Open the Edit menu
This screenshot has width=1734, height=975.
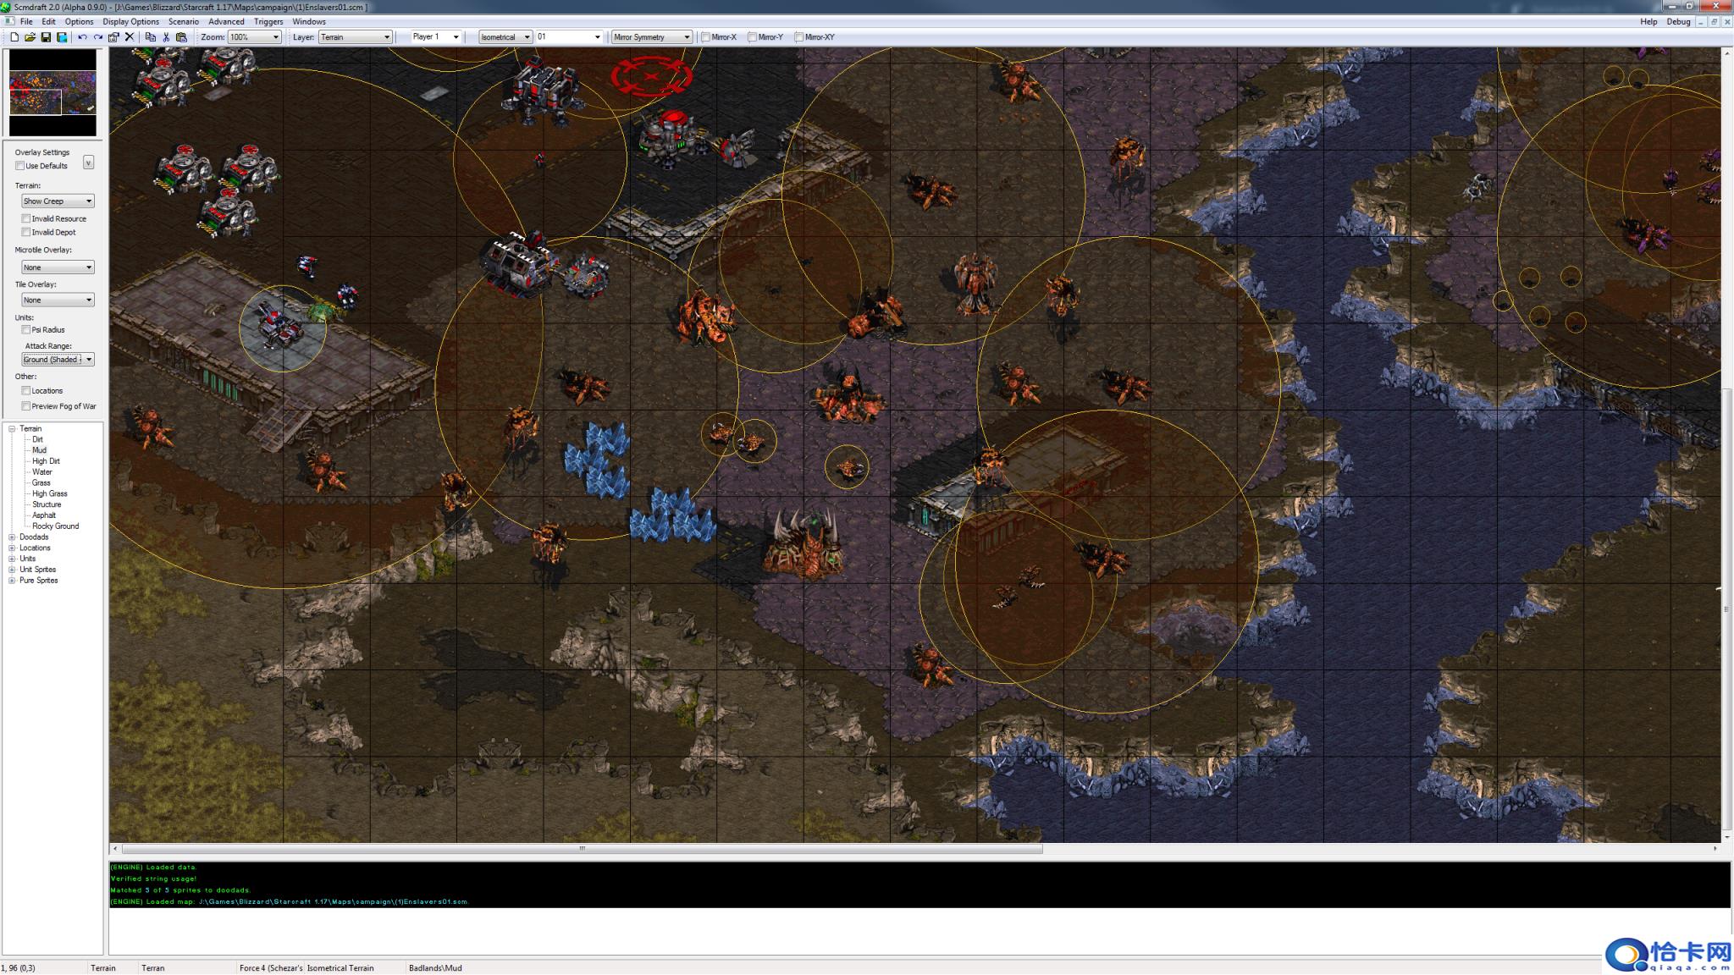tap(49, 22)
